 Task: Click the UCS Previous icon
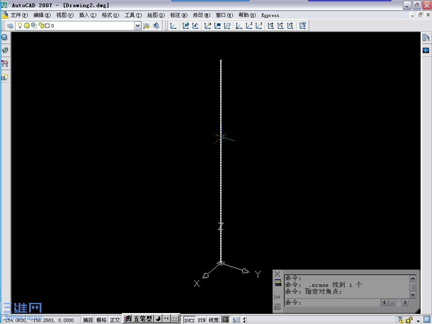196,26
